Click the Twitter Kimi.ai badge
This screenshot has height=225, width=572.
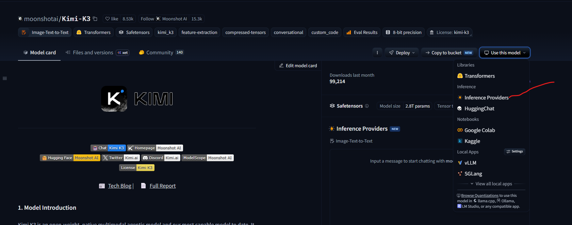click(x=120, y=158)
